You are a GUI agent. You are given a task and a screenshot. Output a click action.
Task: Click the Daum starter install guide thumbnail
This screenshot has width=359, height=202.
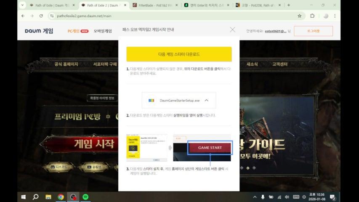(x=147, y=148)
